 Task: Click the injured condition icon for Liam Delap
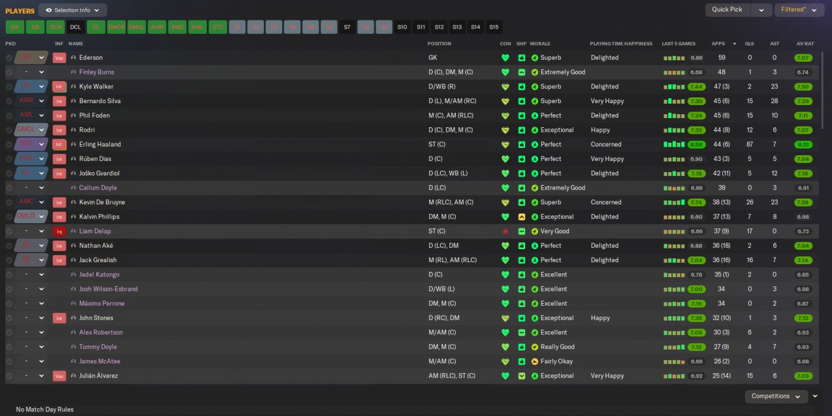505,231
